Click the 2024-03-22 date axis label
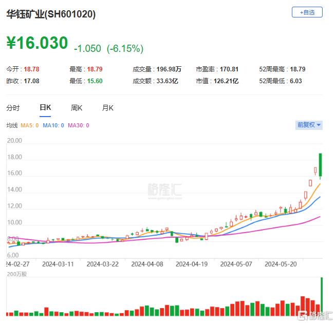 (103, 264)
